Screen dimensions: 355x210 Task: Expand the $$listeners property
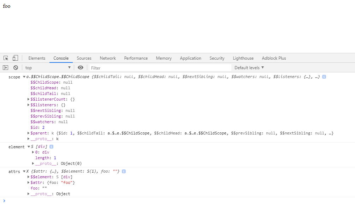[28, 105]
